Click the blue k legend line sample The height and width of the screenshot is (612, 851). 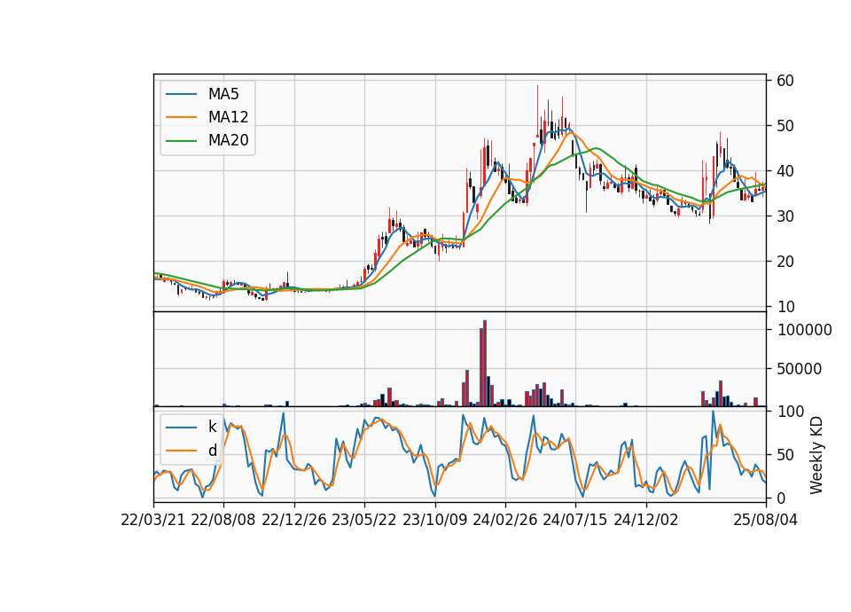click(181, 428)
